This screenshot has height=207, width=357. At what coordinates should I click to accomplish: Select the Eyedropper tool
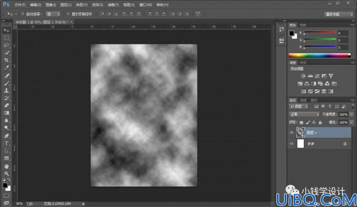(x=7, y=67)
